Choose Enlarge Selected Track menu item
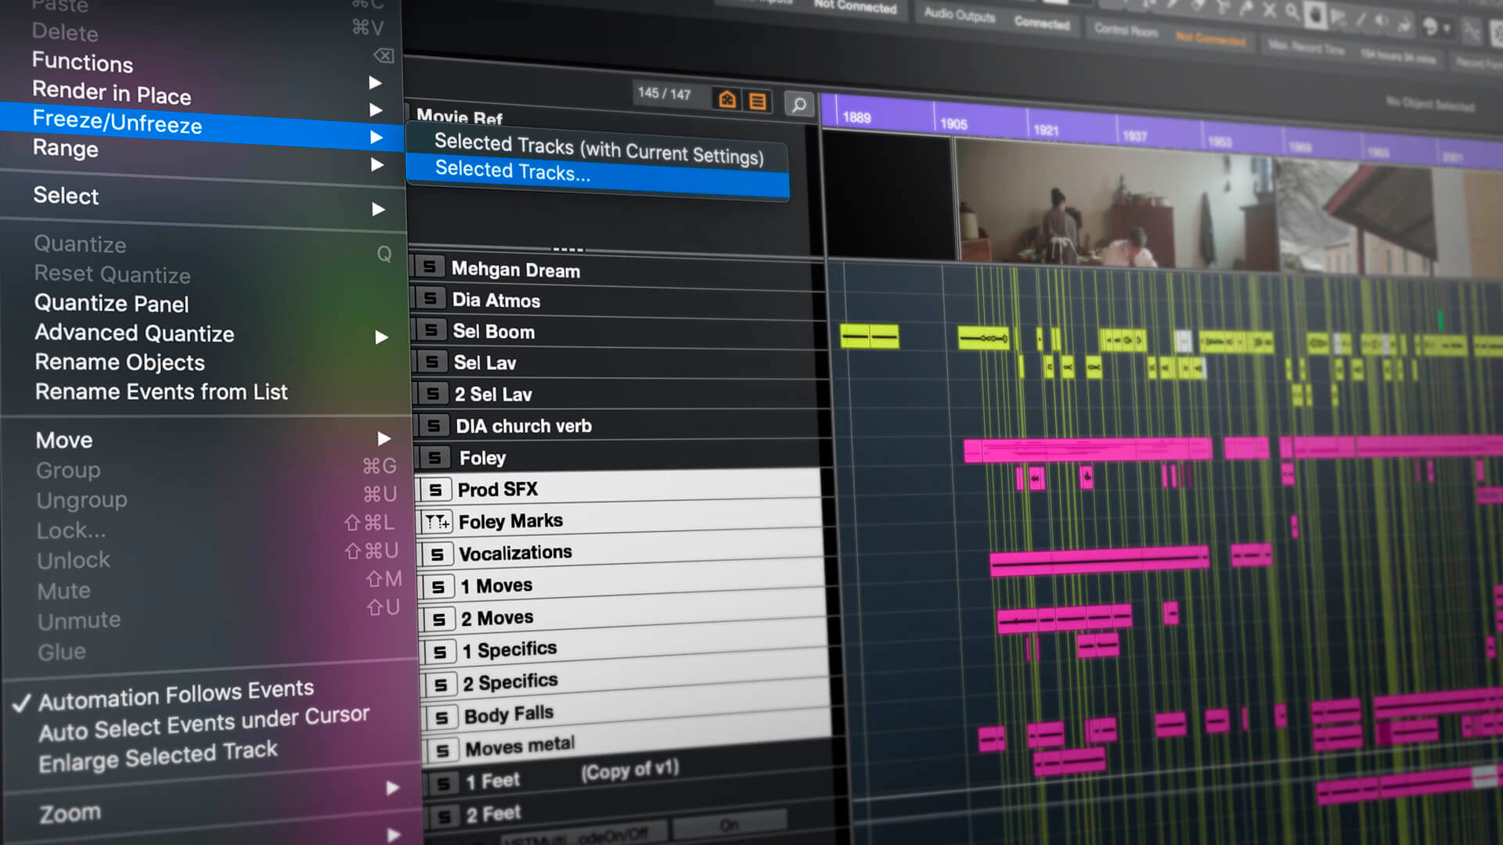This screenshot has height=845, width=1503. pyautogui.click(x=158, y=756)
